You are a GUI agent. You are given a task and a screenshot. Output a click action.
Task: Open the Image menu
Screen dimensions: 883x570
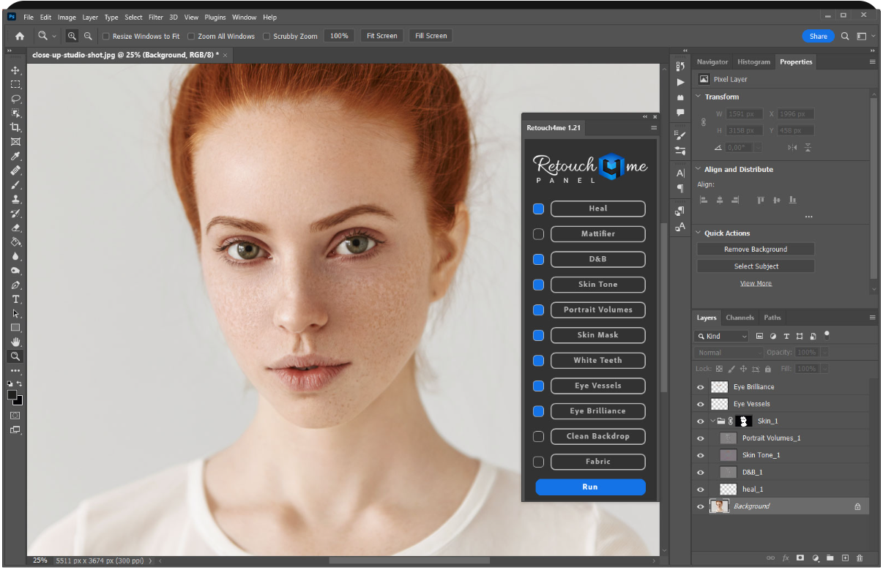click(67, 17)
